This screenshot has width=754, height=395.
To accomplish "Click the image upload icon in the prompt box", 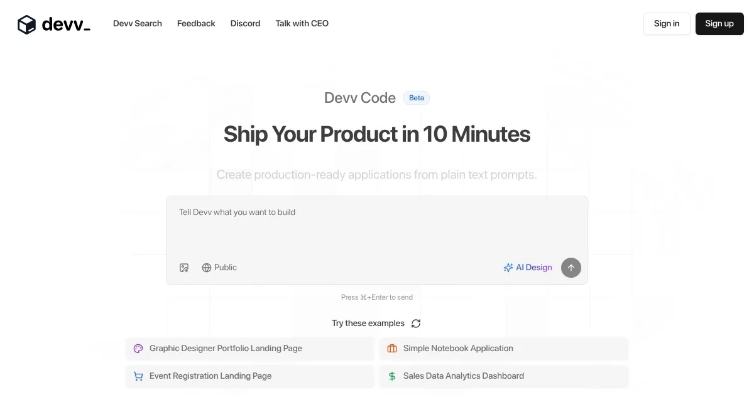I will click(x=184, y=268).
